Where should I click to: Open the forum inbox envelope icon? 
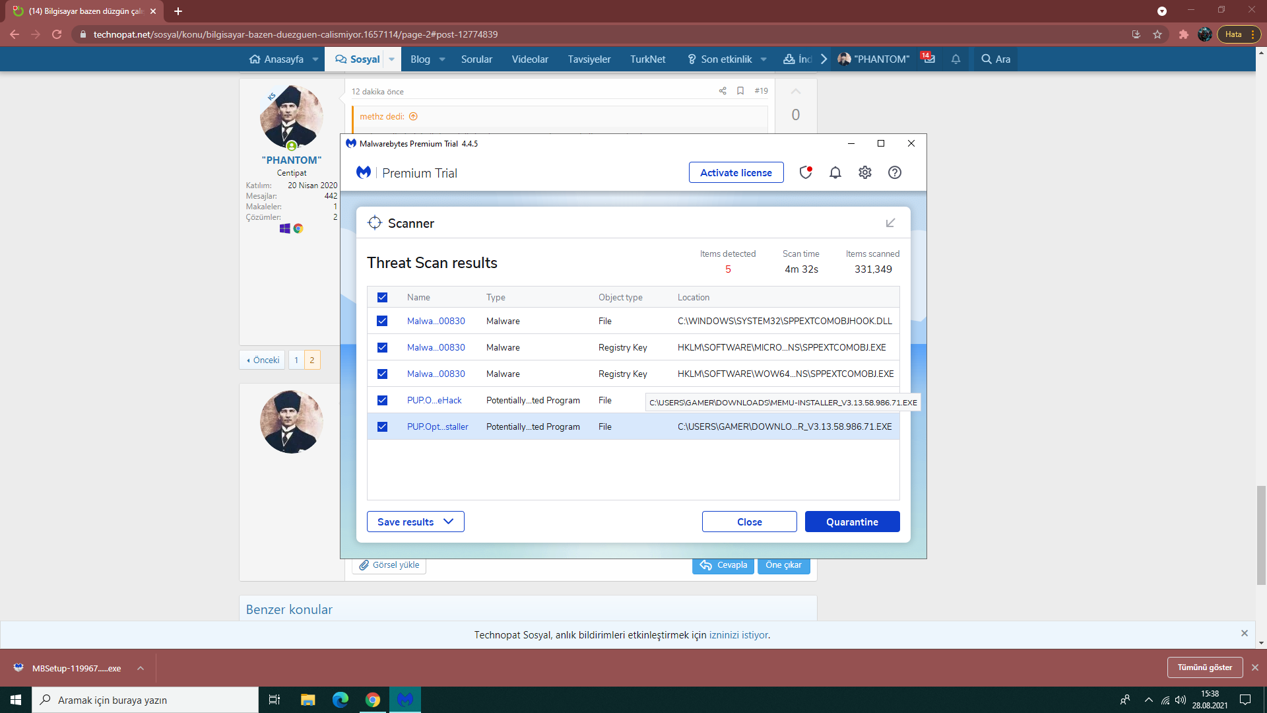pos(929,59)
